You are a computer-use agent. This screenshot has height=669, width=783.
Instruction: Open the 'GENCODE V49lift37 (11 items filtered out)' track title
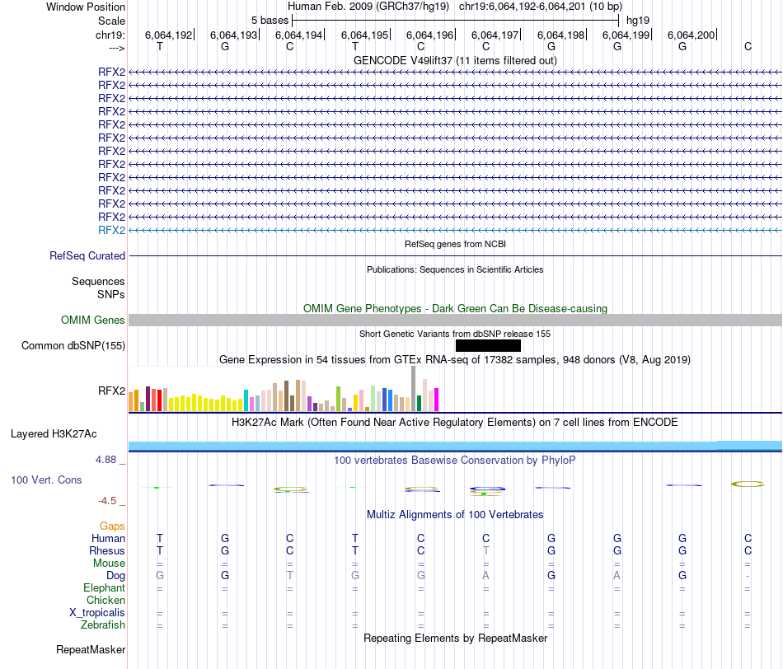455,60
